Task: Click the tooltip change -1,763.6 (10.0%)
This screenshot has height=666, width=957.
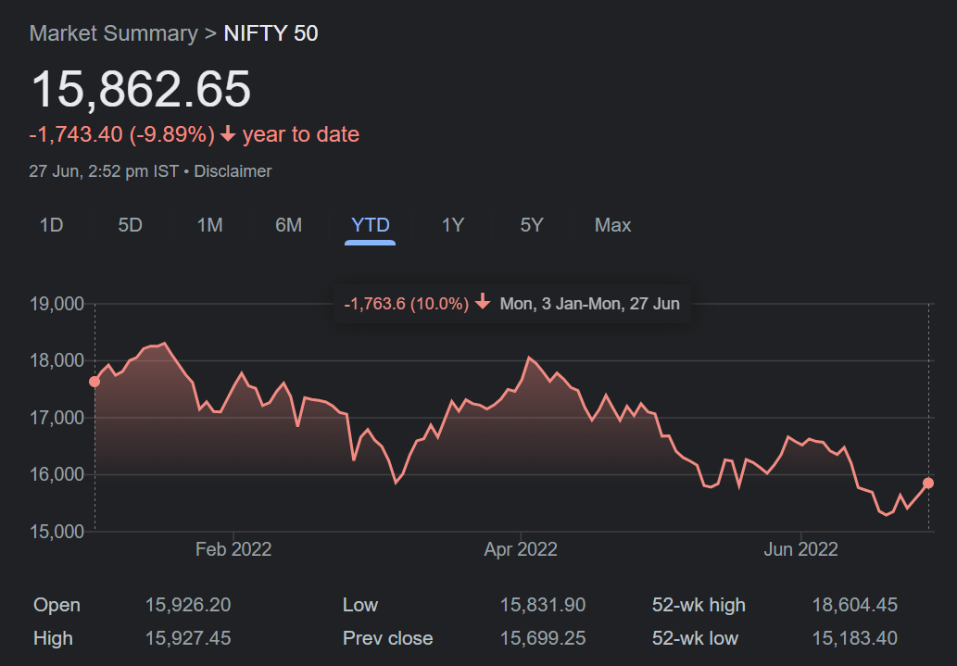Action: (x=407, y=304)
